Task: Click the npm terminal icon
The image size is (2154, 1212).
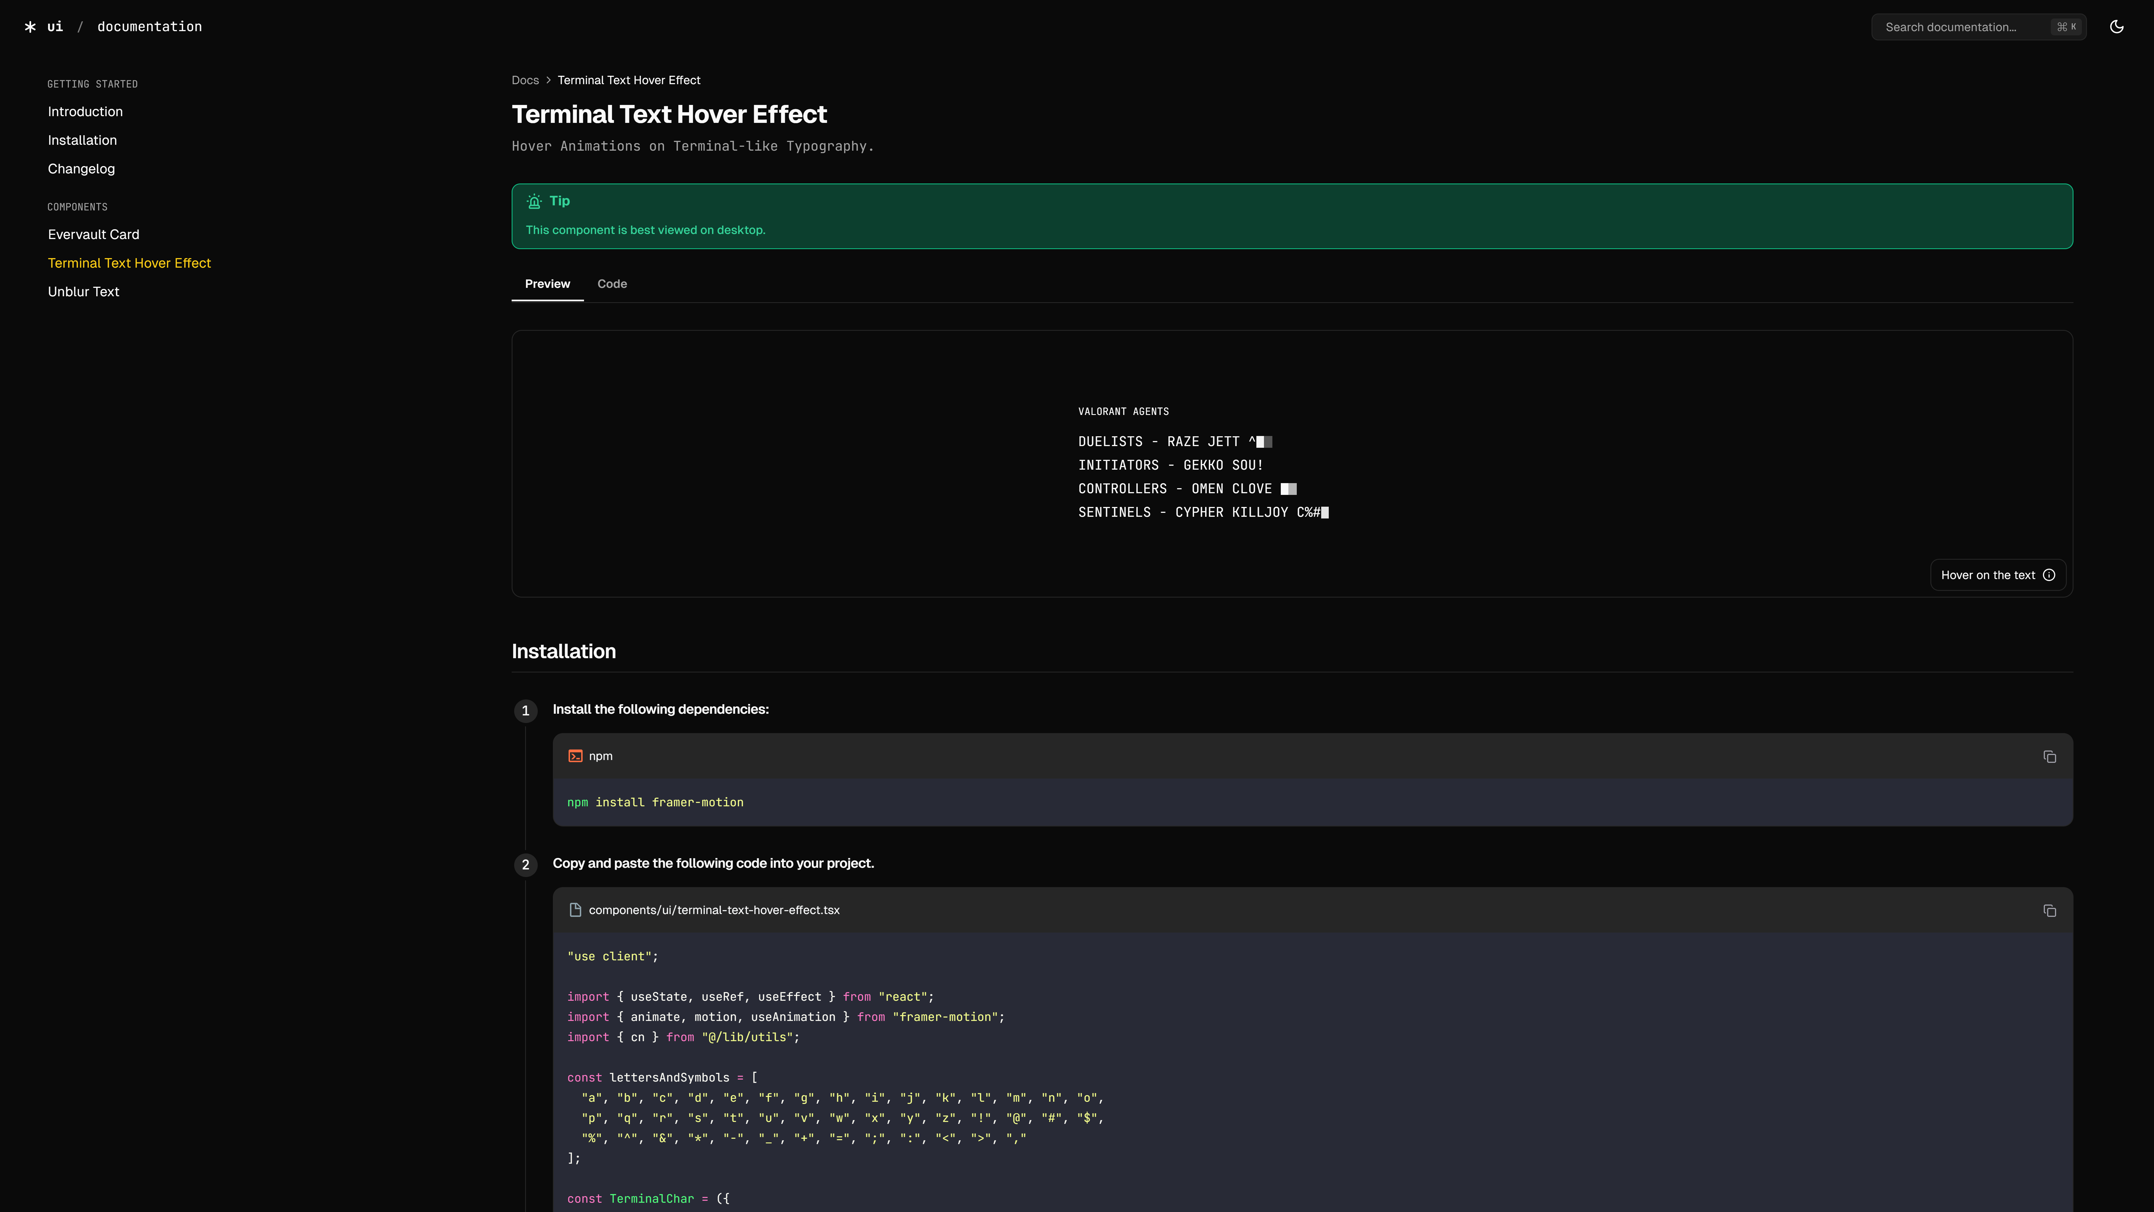Action: tap(575, 756)
